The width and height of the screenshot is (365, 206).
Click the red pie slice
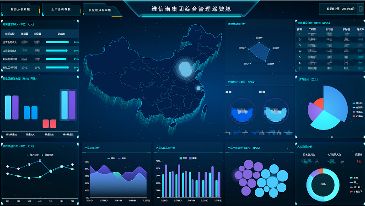pyautogui.click(x=319, y=103)
